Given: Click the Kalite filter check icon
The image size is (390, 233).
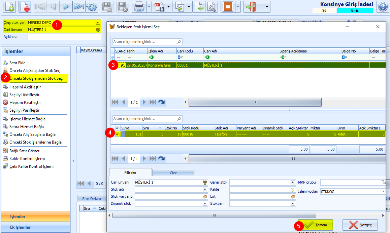Looking at the screenshot, I should pyautogui.click(x=293, y=190).
